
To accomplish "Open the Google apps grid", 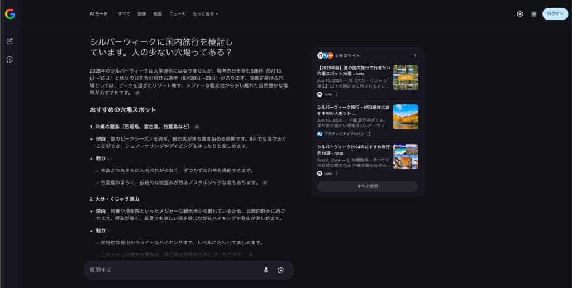I will 533,14.
